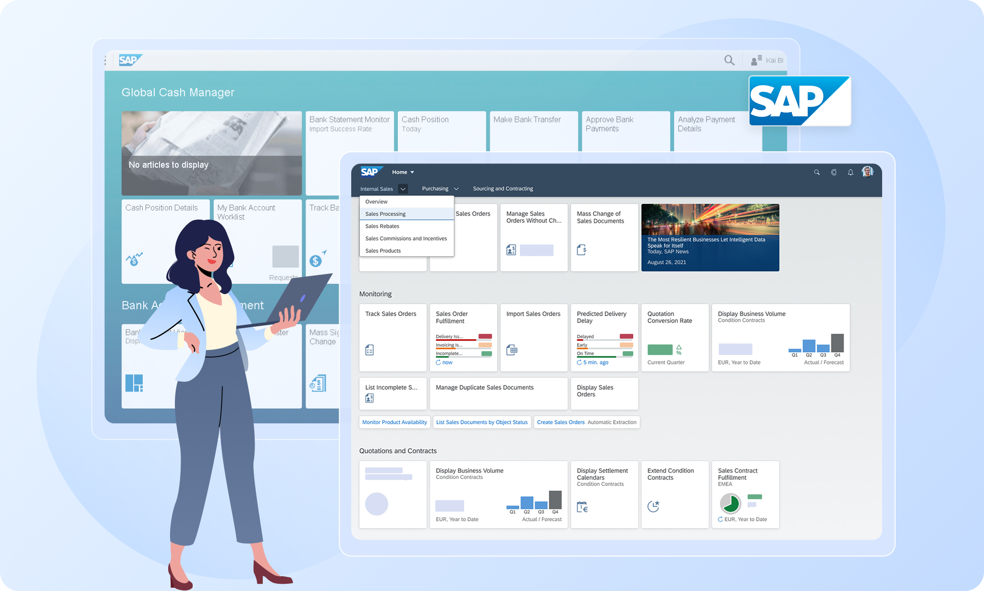
Task: Click the Extend Condition Contracts icon
Action: [653, 506]
